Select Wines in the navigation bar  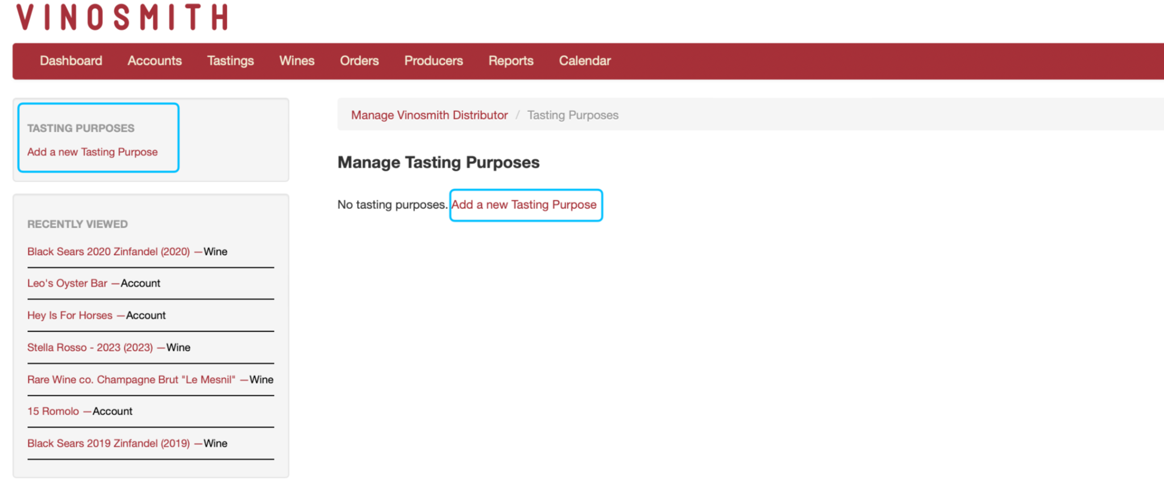[x=297, y=61]
